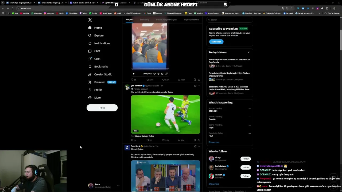
Task: Switch to Futbol - skorlar browser tab
Action: pyautogui.click(x=84, y=3)
